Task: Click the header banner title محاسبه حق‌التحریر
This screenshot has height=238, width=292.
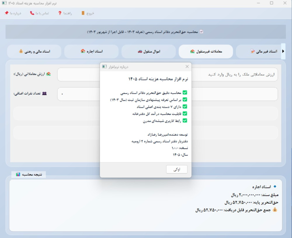Action: click(x=143, y=32)
